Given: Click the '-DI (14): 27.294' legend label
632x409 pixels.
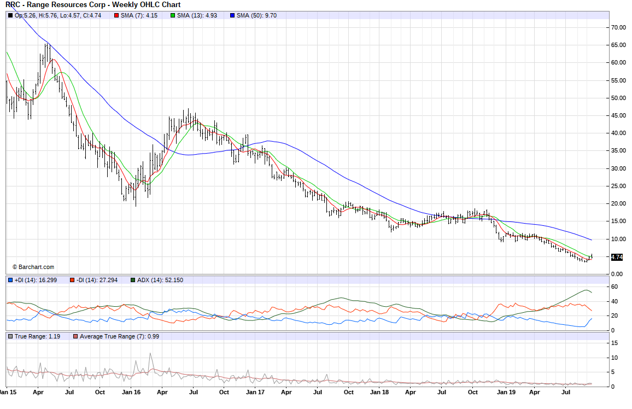Looking at the screenshot, I should point(97,280).
